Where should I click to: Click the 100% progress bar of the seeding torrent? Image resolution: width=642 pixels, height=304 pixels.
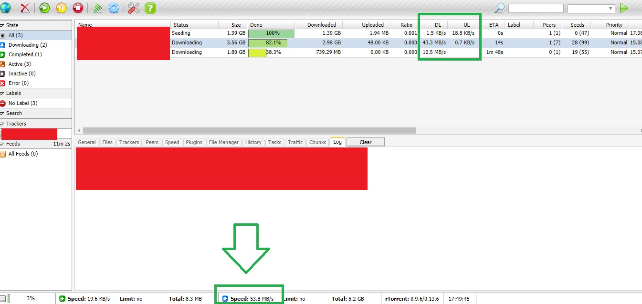pos(271,33)
